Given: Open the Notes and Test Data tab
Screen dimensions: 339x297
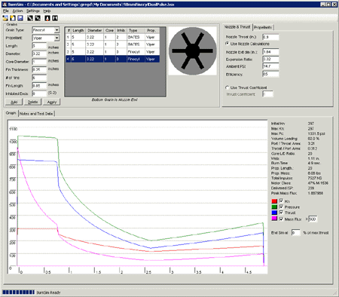Looking at the screenshot, I should (x=36, y=114).
